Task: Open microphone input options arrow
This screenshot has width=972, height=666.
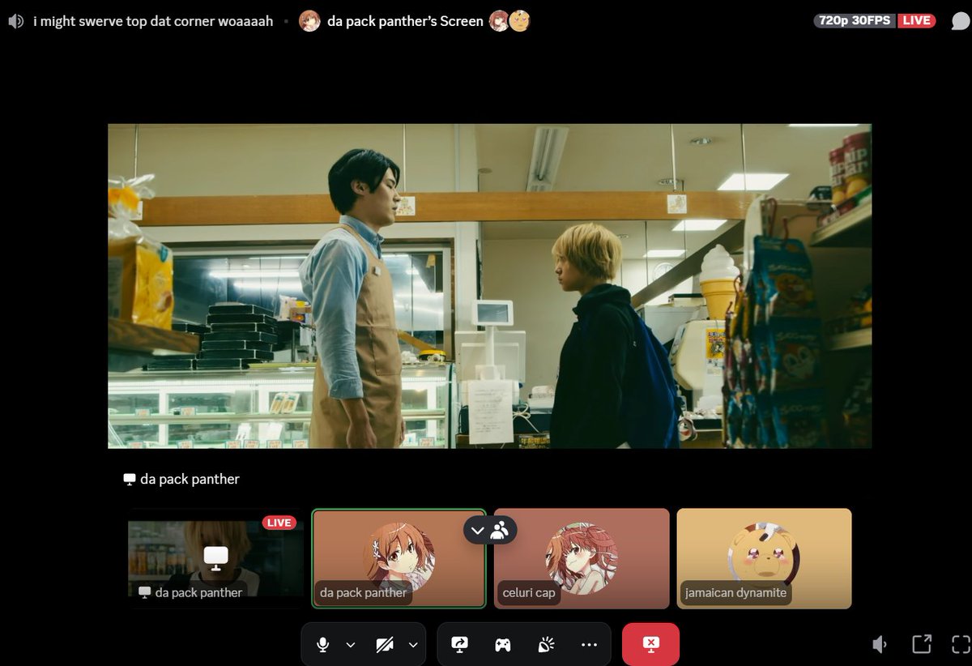Action: click(x=351, y=645)
